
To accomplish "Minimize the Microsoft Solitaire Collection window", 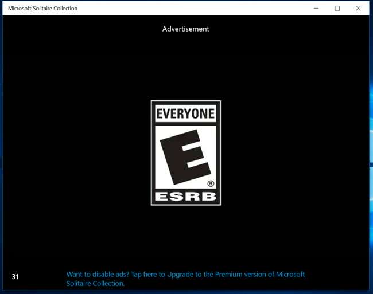I will 316,8.
